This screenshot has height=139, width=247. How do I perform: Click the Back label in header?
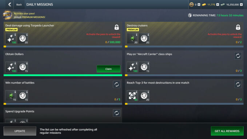point(19,5)
